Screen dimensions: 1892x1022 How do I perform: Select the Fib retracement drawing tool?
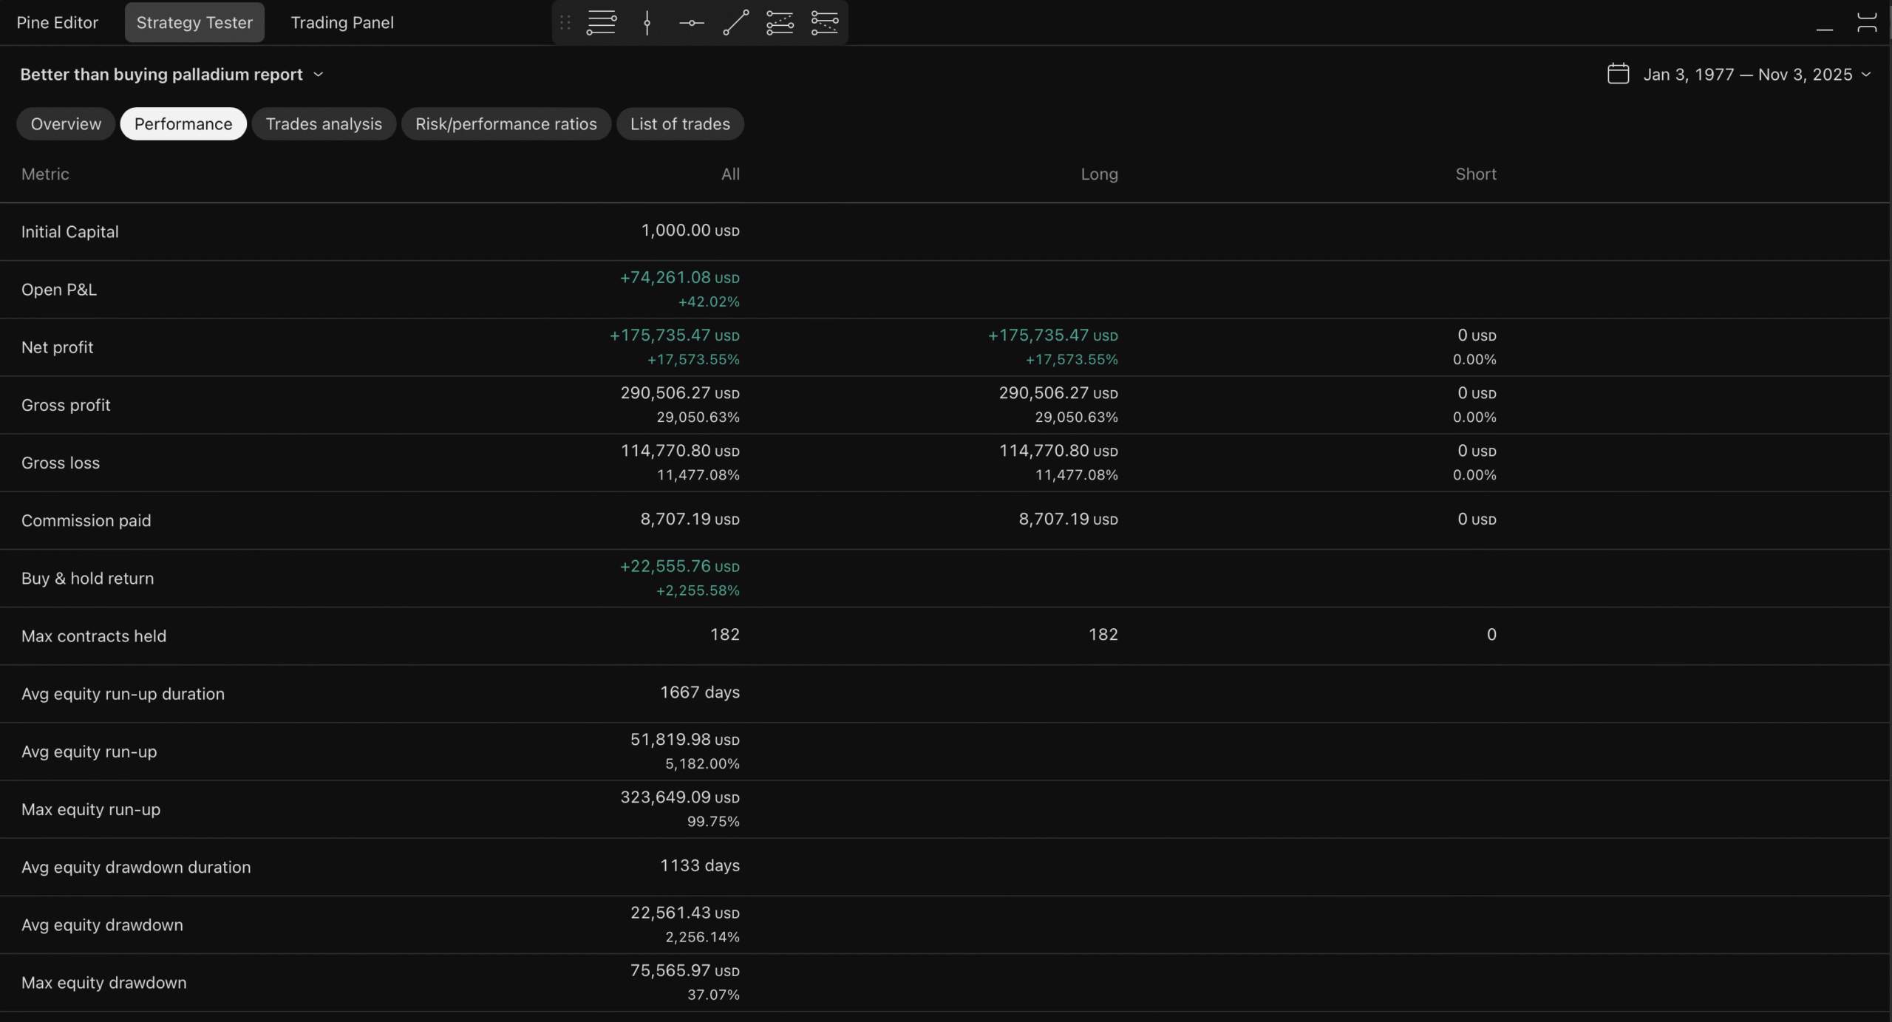tap(602, 23)
